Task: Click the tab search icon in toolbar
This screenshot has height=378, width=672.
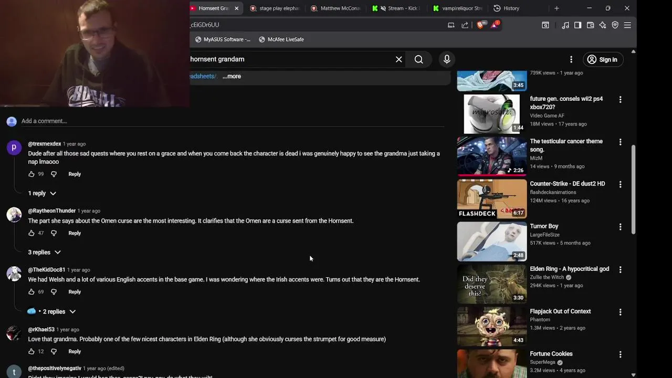Action: tap(545, 25)
